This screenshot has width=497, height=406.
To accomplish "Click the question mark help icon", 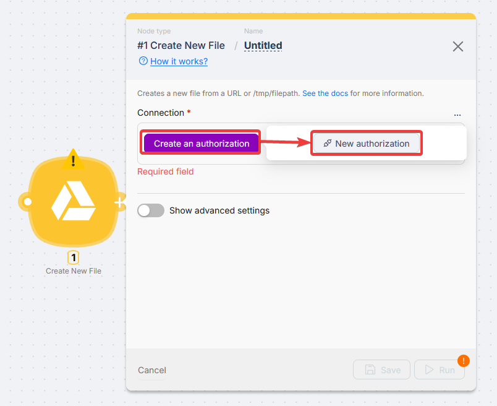I will click(x=143, y=61).
